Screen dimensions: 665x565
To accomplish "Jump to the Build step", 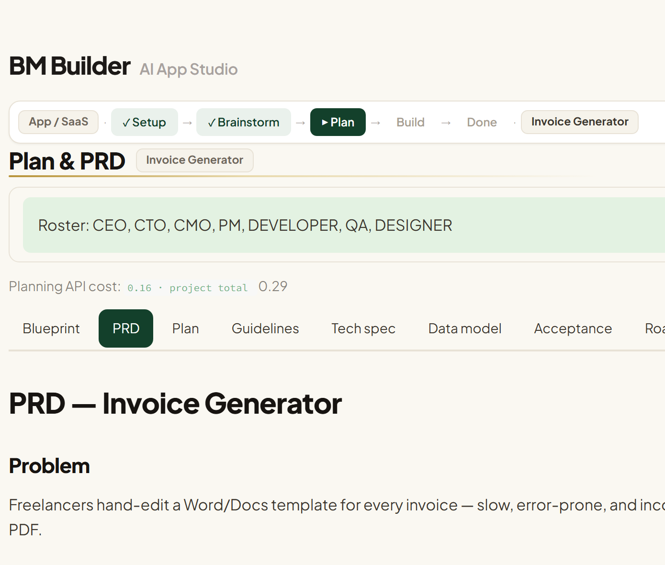I will click(410, 122).
